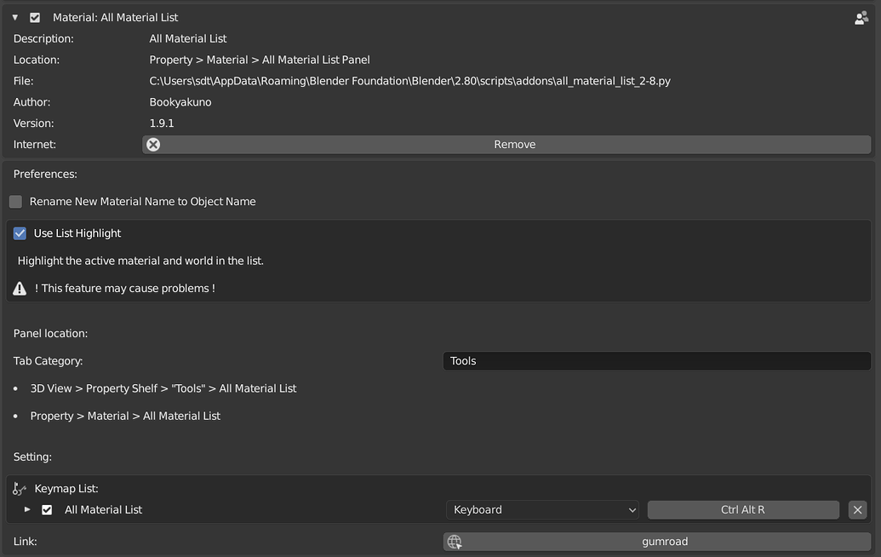The image size is (881, 557).
Task: Click the This feature may cause problems warning text
Action: (x=125, y=289)
